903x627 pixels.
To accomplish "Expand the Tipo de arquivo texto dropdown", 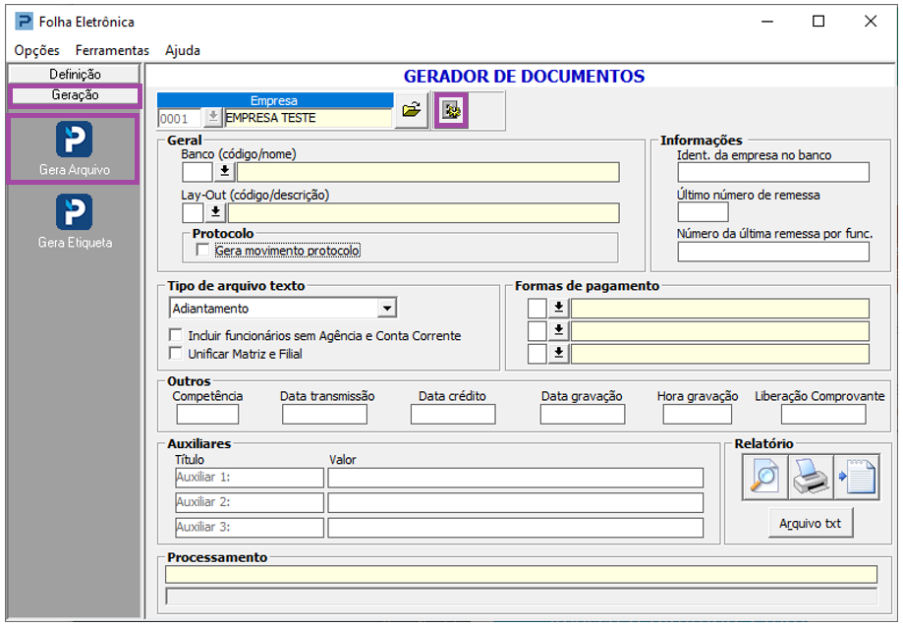I will pos(387,309).
